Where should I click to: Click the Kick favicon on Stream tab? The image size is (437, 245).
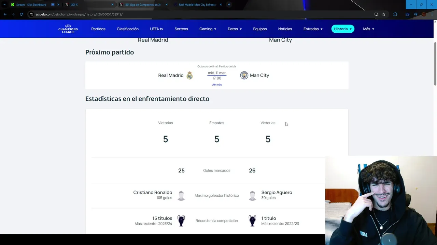coord(13,5)
